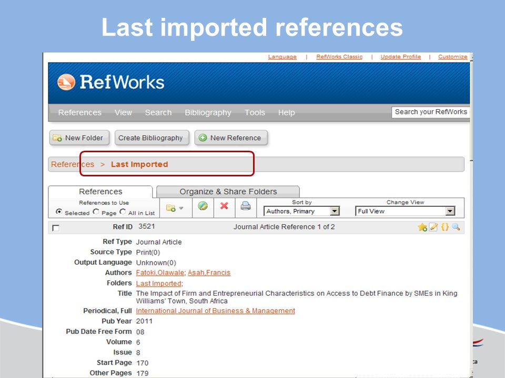Screen dimensions: 505x378
Task: Open the Change View dropdown
Action: (x=405, y=211)
